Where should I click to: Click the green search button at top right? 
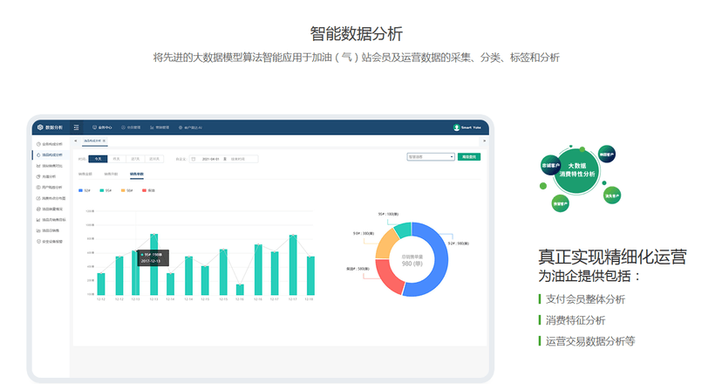point(469,157)
